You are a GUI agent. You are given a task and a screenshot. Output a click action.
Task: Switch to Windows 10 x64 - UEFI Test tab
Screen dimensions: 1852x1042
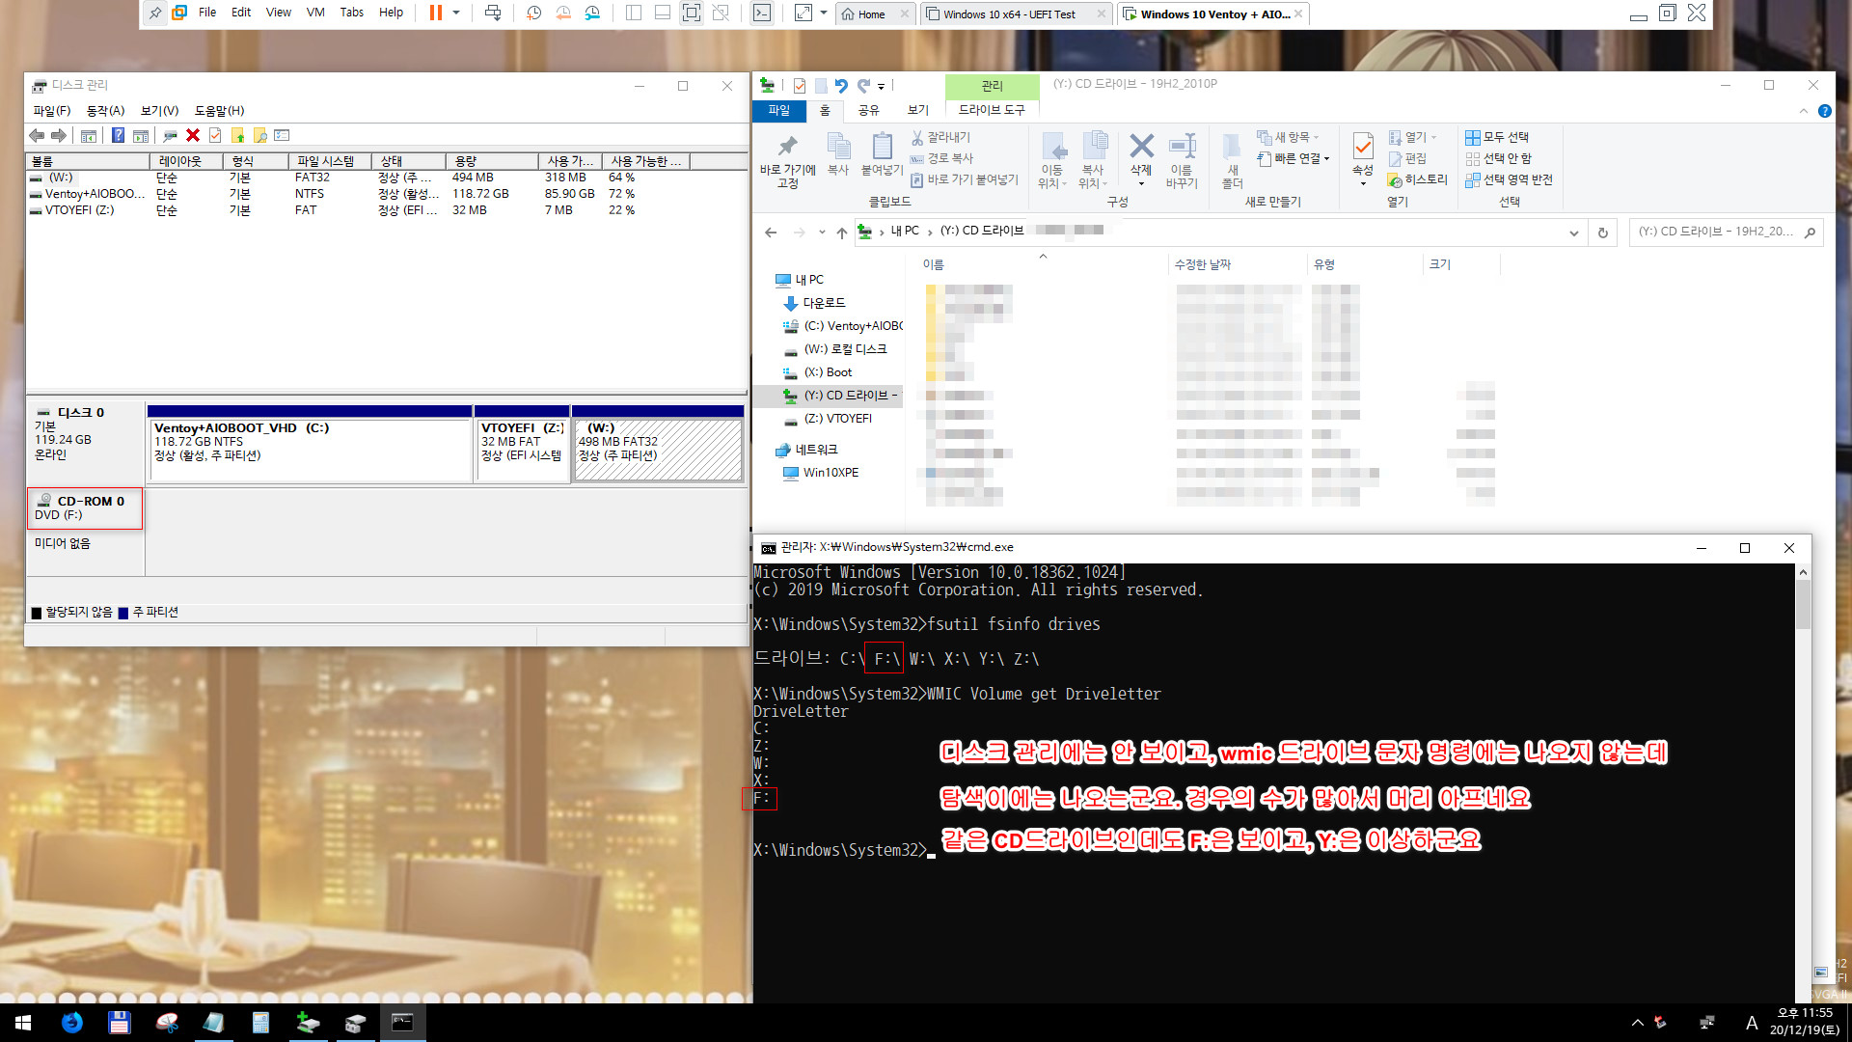(1009, 14)
